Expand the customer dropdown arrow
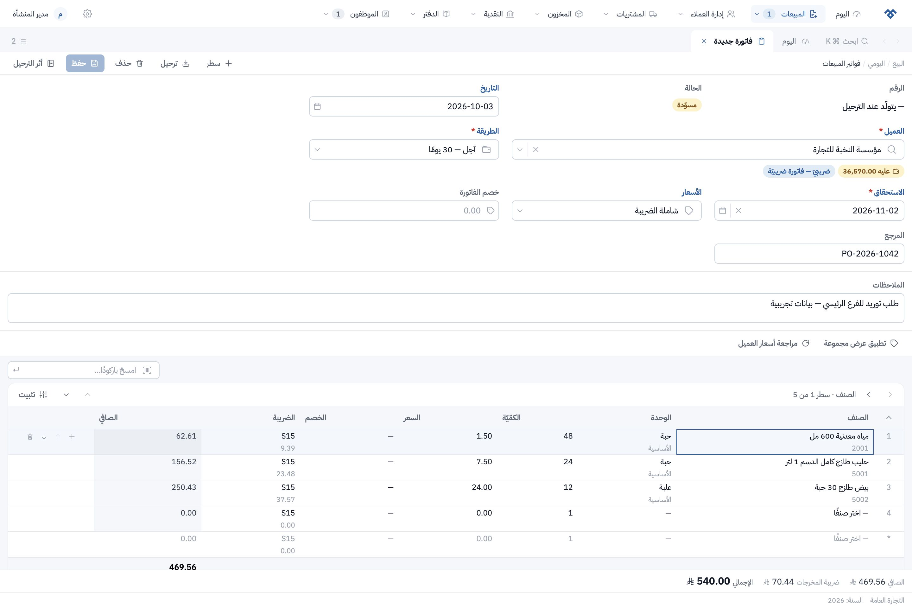The width and height of the screenshot is (912, 608). click(x=520, y=149)
